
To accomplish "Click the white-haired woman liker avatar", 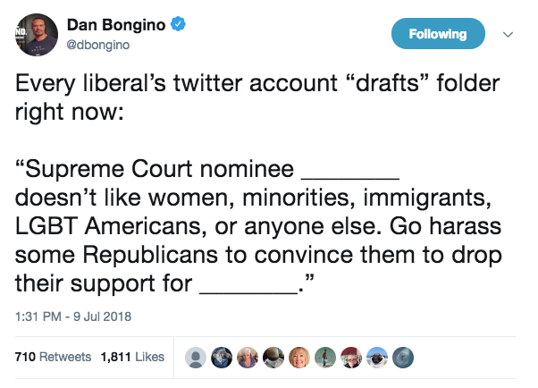I will click(x=248, y=358).
